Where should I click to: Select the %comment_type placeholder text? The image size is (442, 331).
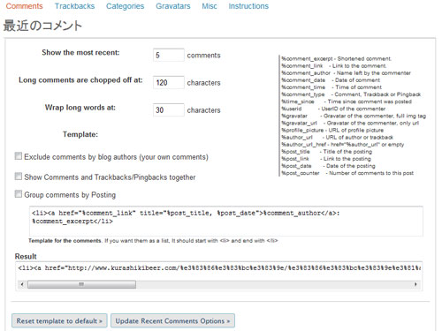(x=303, y=94)
